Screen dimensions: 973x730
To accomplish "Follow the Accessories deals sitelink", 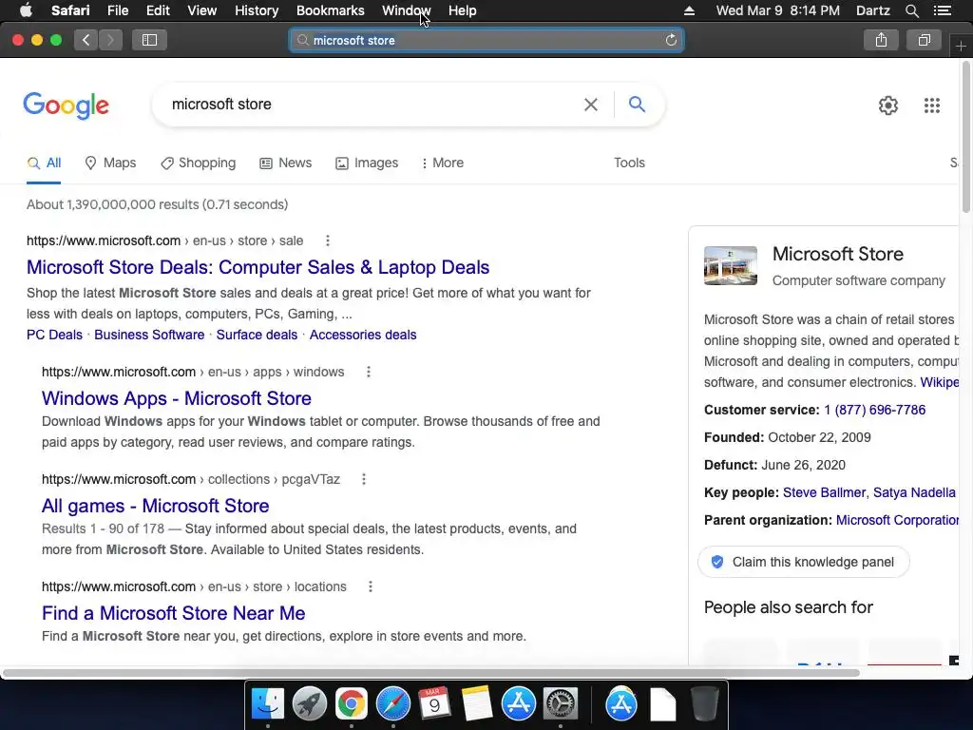I will [x=363, y=335].
